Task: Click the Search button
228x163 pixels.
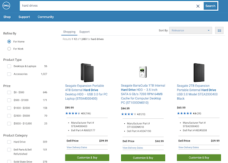Action: (210, 6)
